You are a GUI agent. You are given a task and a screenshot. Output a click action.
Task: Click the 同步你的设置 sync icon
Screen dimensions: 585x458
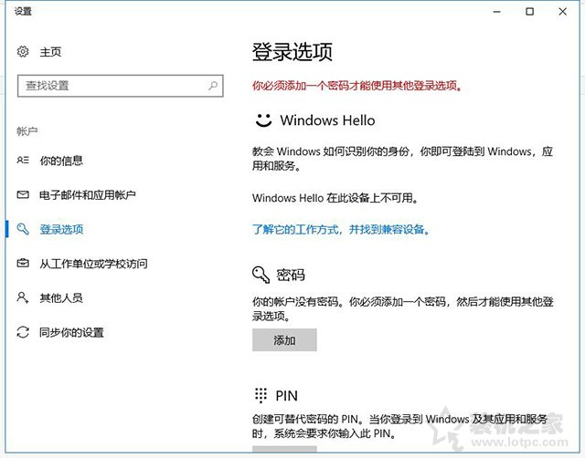pos(24,332)
